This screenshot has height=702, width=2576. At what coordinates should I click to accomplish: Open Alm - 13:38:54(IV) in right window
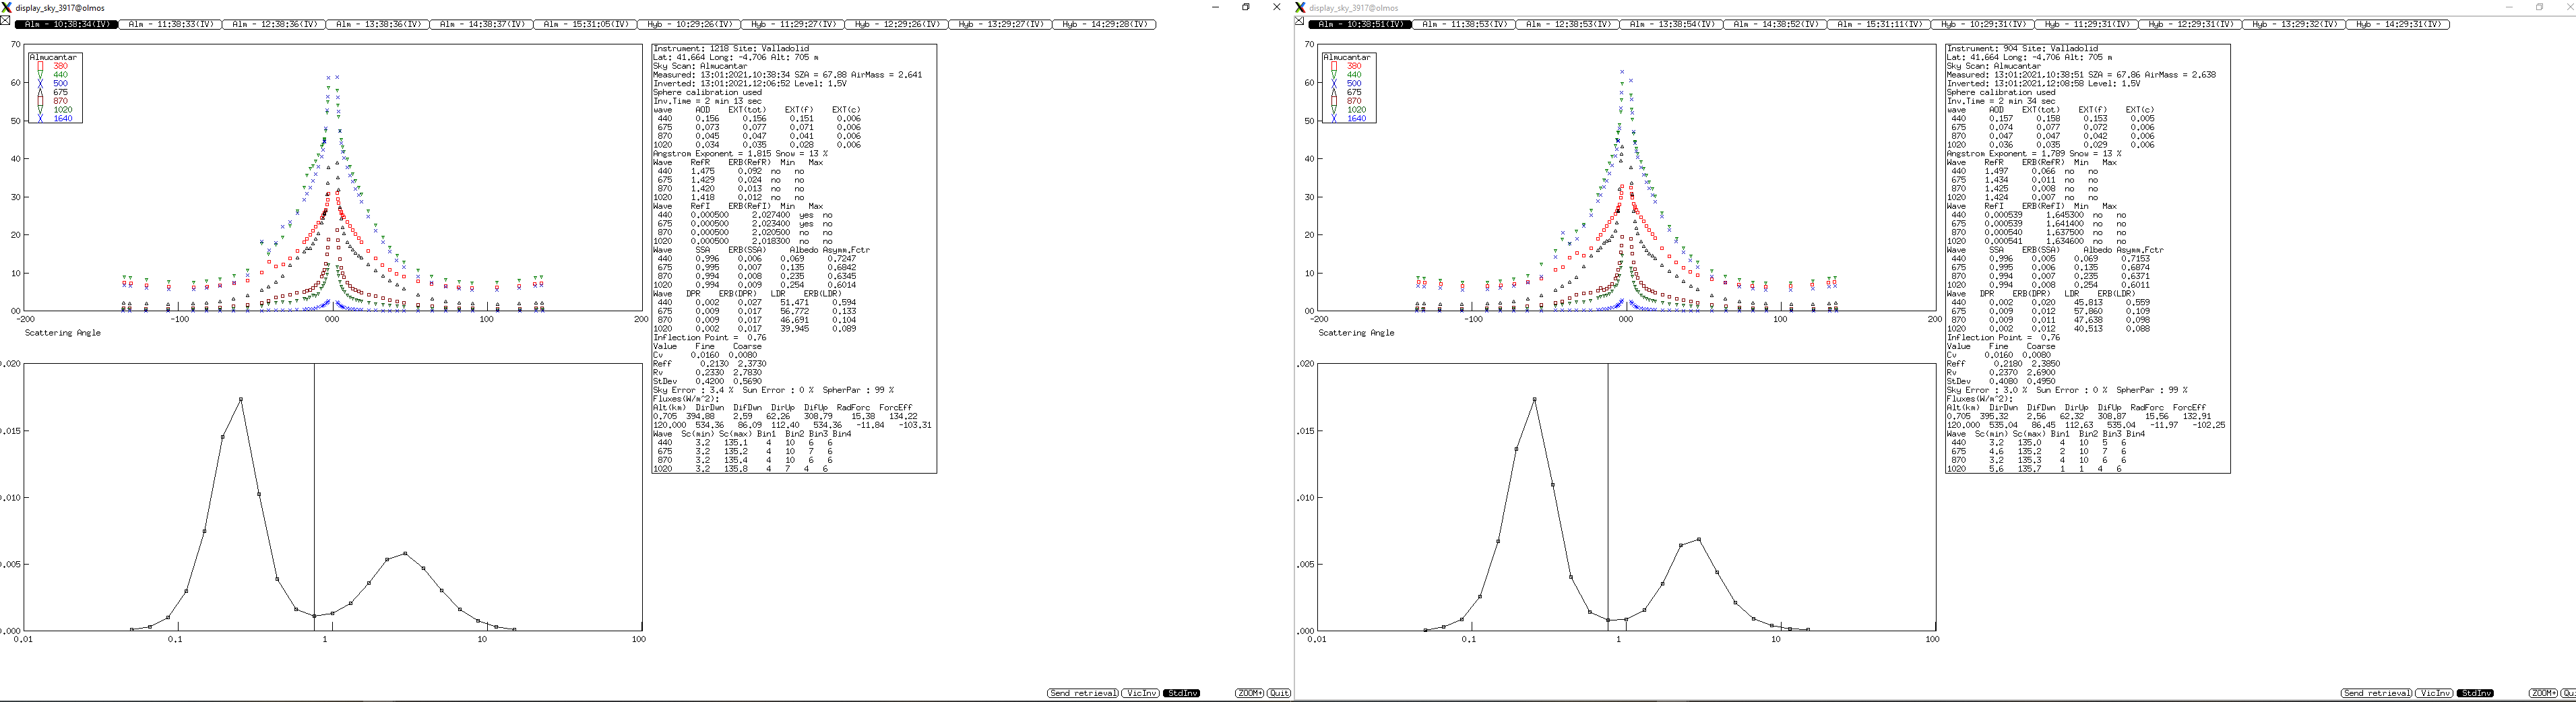pyautogui.click(x=1672, y=24)
